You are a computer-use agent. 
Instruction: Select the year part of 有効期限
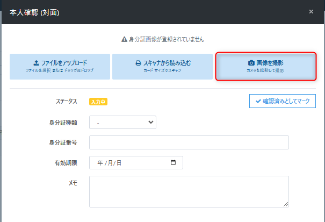100,162
